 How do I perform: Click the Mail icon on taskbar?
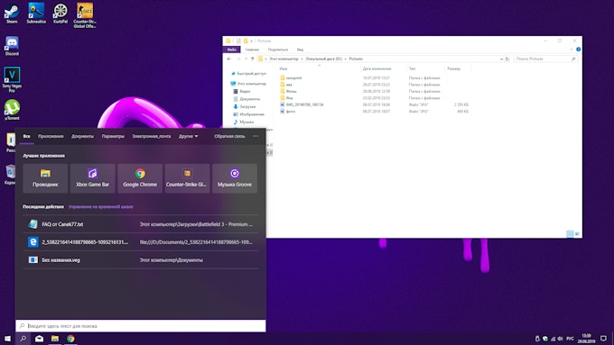point(39,339)
